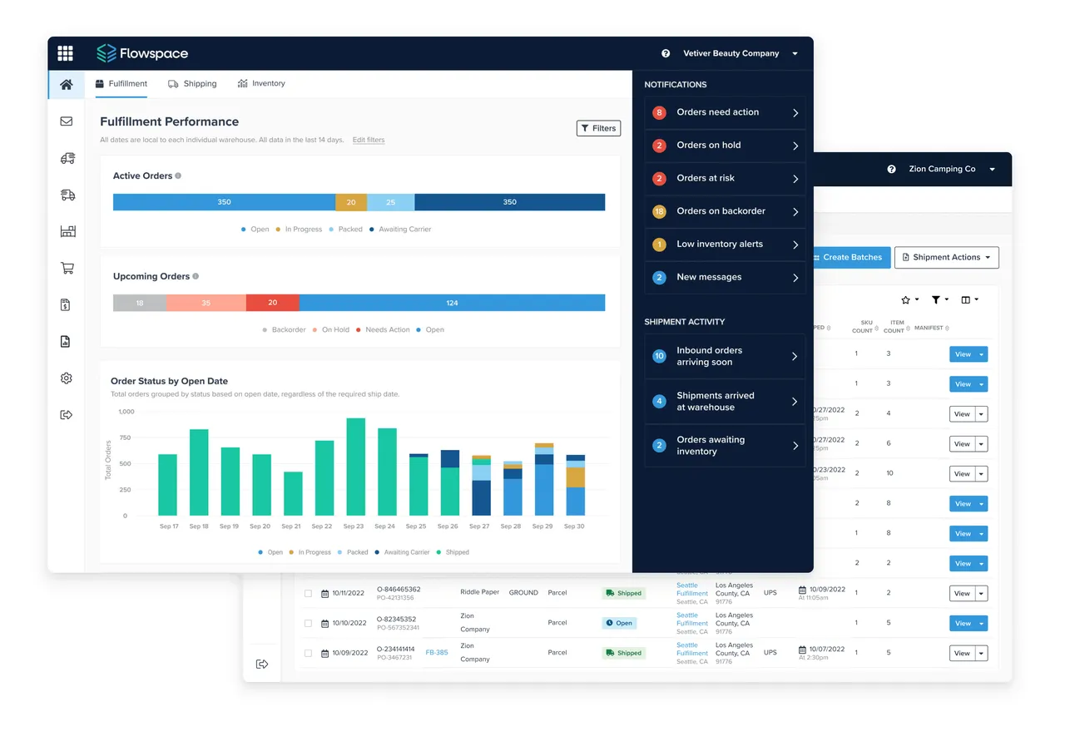Open the billing dollar document icon
1065x751 pixels.
pyautogui.click(x=66, y=305)
